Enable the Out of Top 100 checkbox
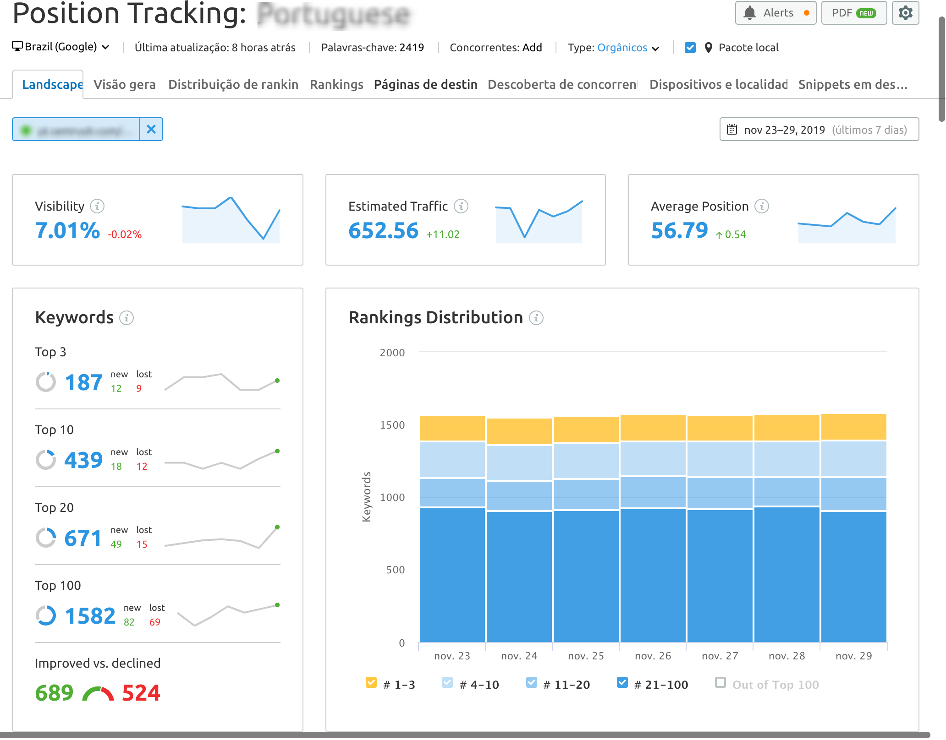This screenshot has width=946, height=740. (720, 682)
